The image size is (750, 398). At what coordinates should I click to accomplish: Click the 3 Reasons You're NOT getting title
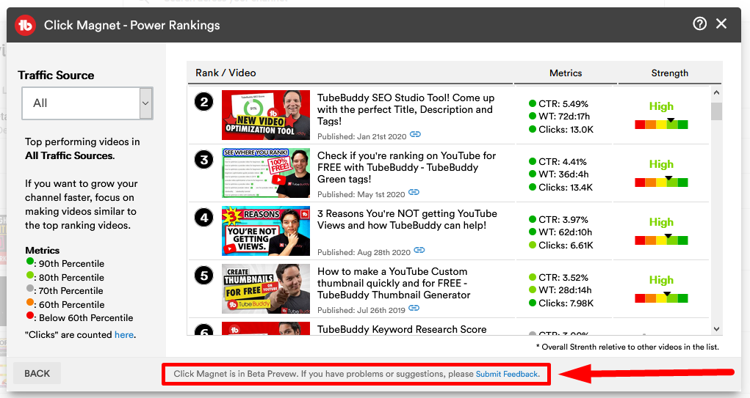[407, 219]
